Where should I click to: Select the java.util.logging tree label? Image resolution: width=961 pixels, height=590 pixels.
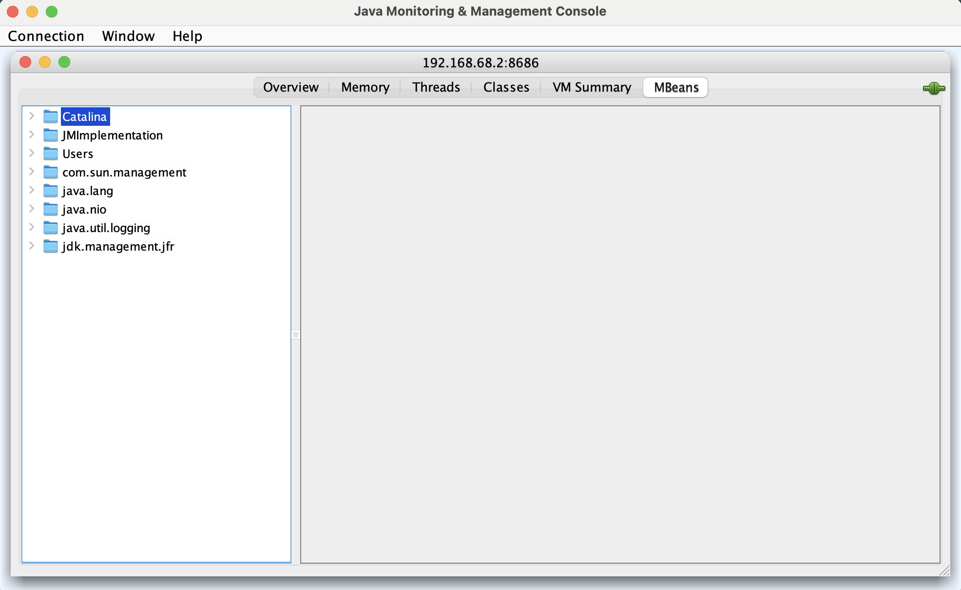click(x=106, y=228)
